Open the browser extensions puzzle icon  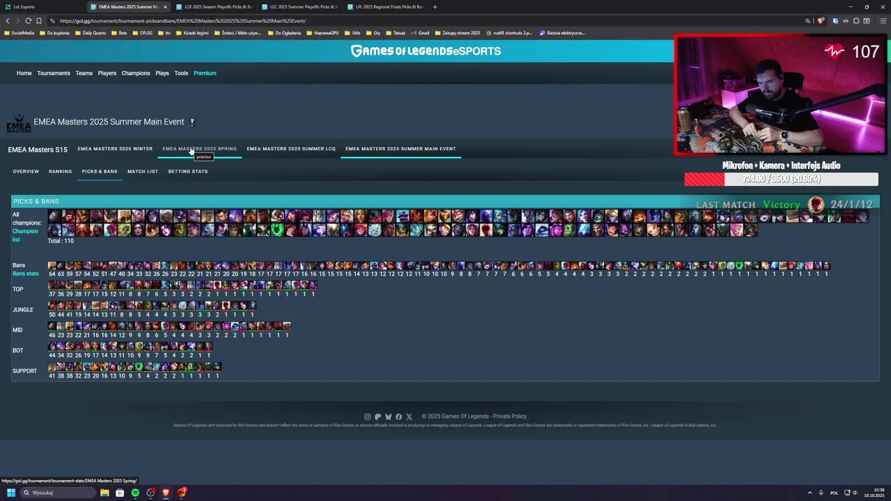[856, 21]
